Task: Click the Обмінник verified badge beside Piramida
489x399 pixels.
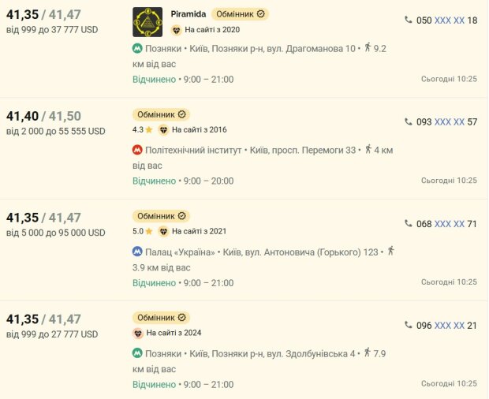Action: (240, 14)
